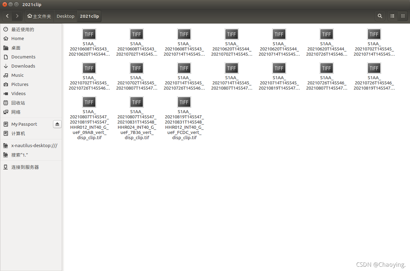Select TIFF file 20210702T145545_20210726T145546
This screenshot has height=271, width=410.
tap(89, 76)
